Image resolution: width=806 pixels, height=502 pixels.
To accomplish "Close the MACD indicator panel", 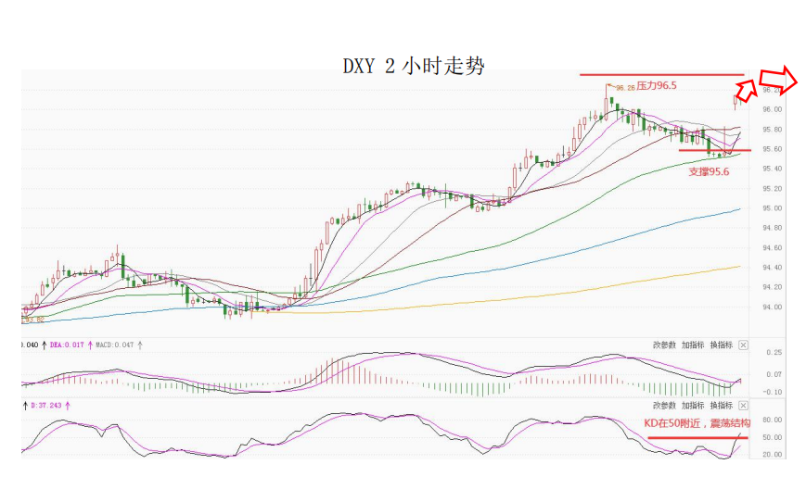I will 743,345.
